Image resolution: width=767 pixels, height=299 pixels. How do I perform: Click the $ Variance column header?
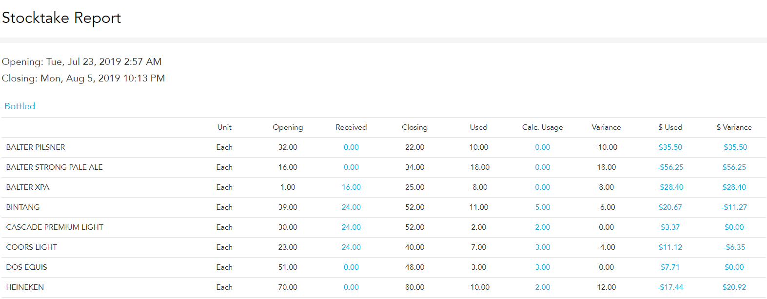(734, 127)
